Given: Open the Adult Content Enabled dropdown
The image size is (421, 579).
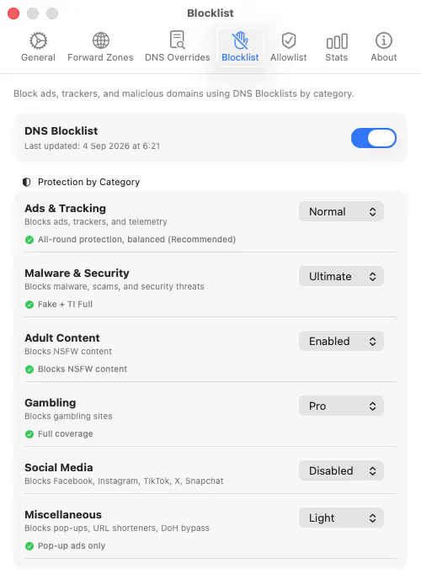Looking at the screenshot, I should pos(341,341).
